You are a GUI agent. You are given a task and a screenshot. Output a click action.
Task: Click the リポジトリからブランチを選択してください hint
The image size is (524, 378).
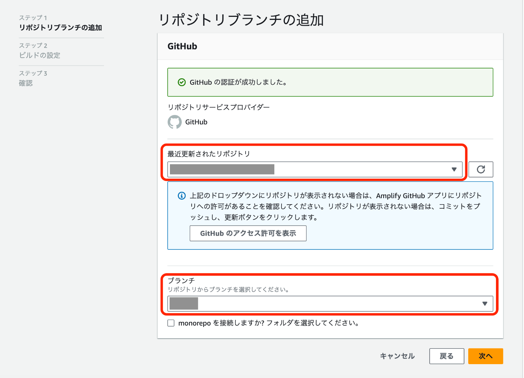click(x=228, y=290)
